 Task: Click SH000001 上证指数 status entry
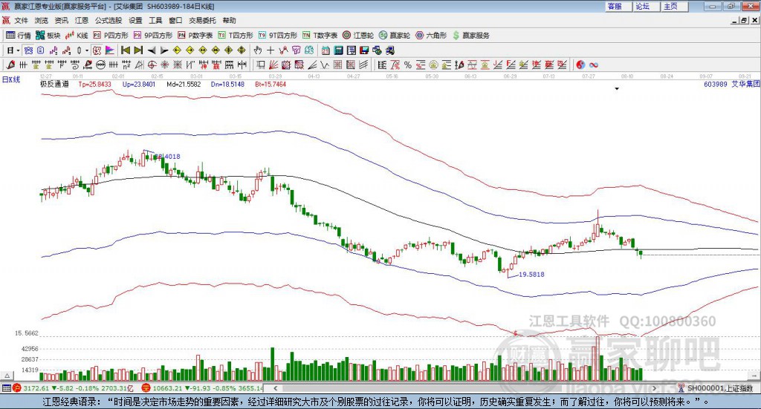point(716,388)
